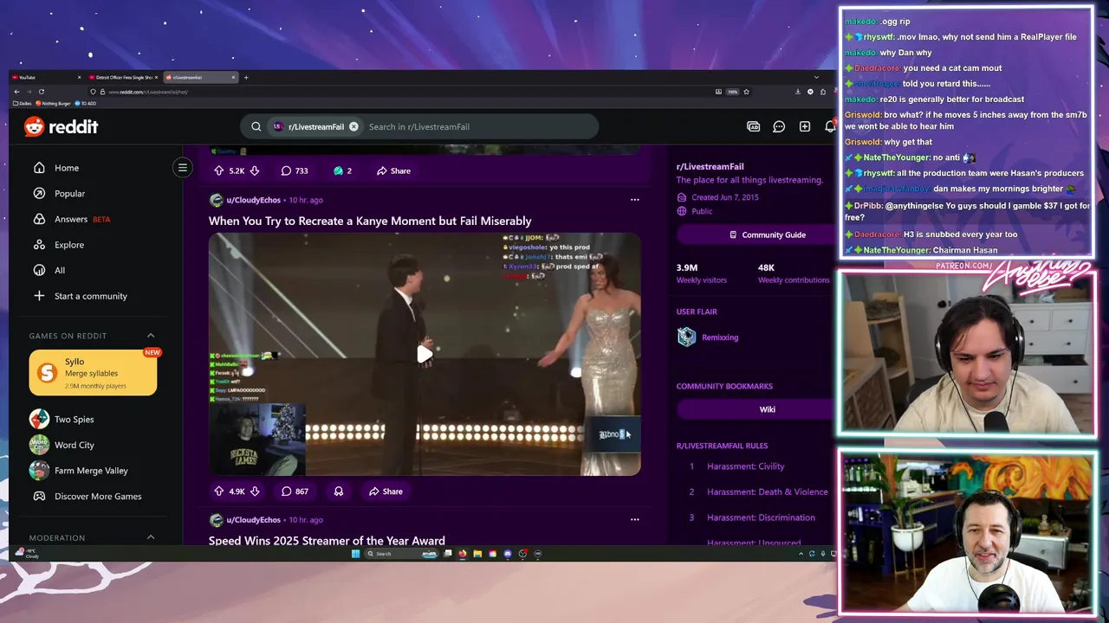Open a new browser tab
Screen dimensions: 1109x623
click(246, 78)
